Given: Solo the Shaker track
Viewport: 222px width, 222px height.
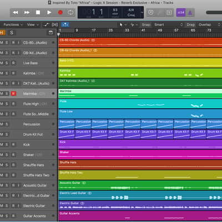Looking at the screenshot, I should (7, 155).
